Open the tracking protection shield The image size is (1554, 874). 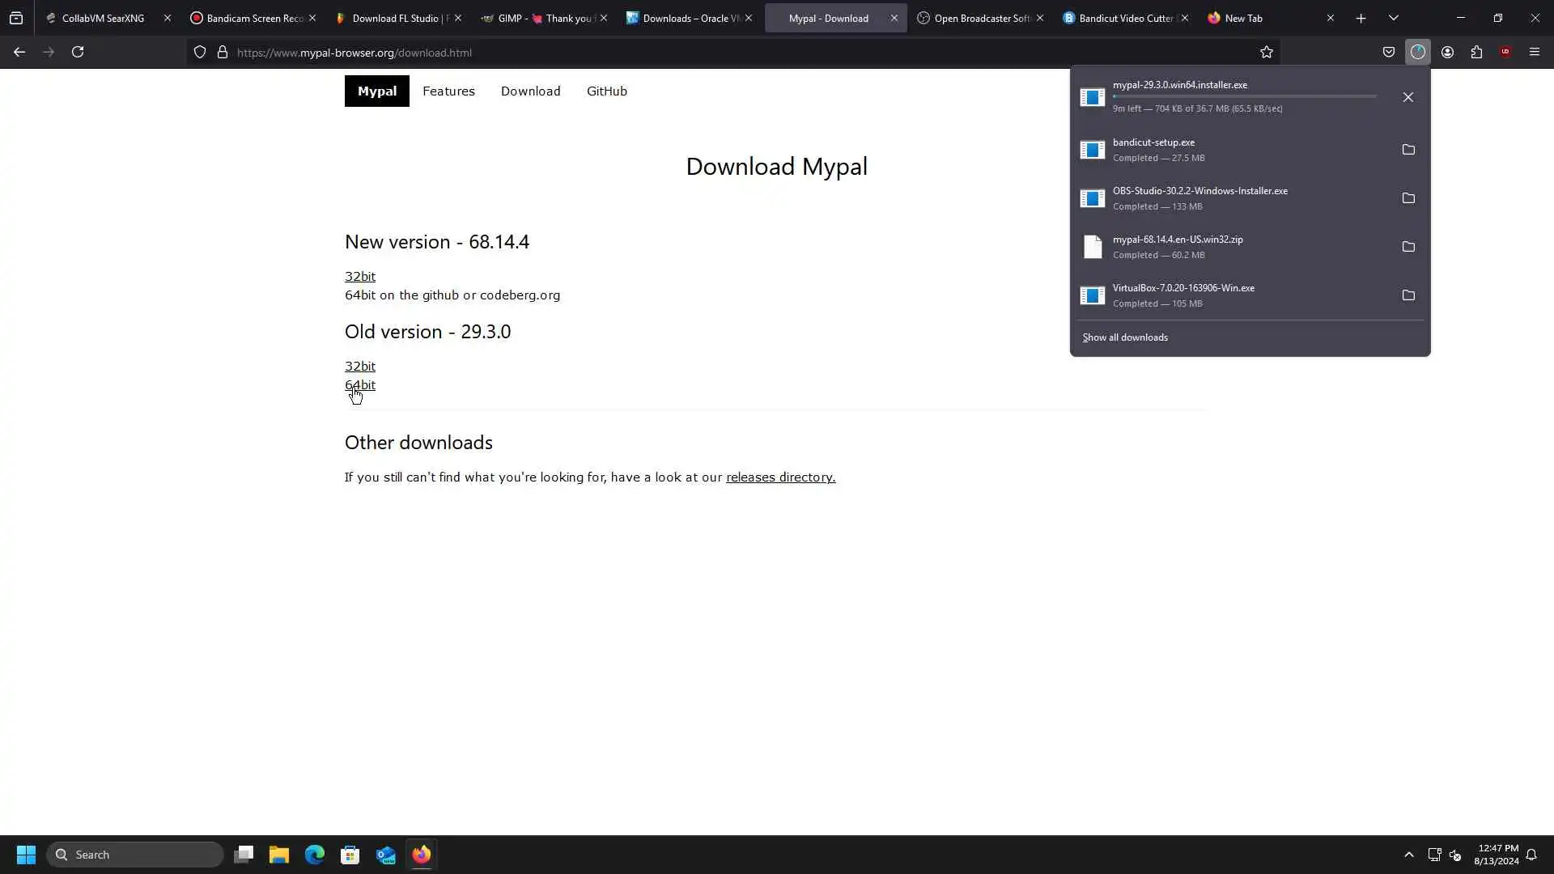200,53
